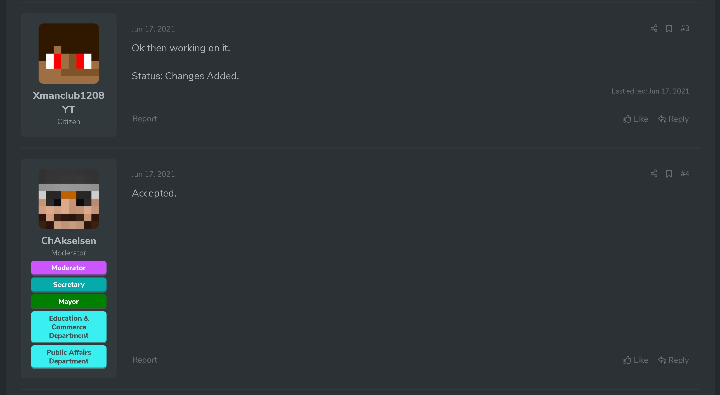720x395 pixels.
Task: Open the #4 post permalink
Action: (685, 173)
